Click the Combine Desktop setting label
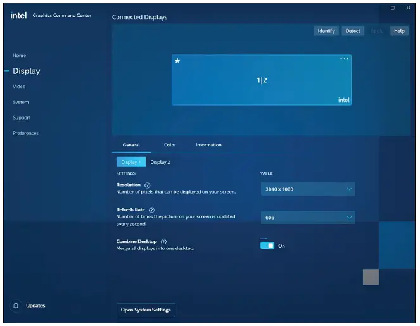Image resolution: width=420 pixels, height=326 pixels. [136, 241]
